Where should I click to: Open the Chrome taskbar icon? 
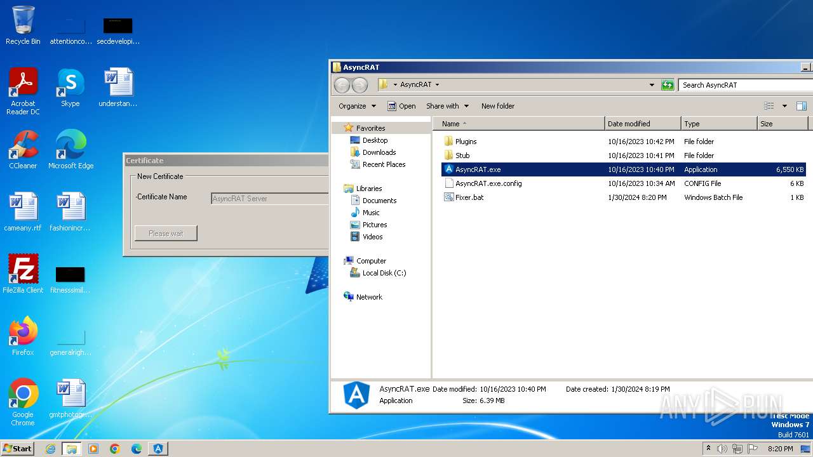coord(115,449)
